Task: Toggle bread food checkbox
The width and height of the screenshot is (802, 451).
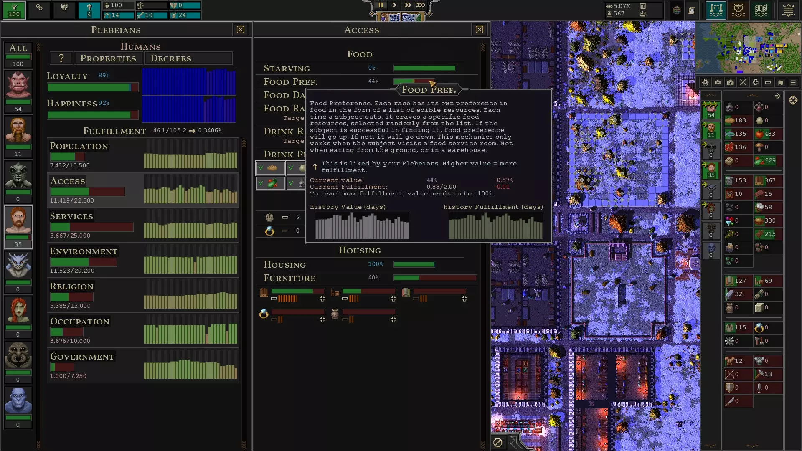Action: tap(270, 168)
